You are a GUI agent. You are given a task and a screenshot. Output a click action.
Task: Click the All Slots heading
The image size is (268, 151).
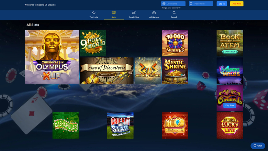coord(33,25)
